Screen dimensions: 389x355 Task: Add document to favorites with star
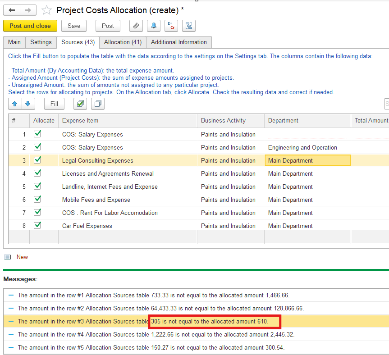click(x=46, y=10)
